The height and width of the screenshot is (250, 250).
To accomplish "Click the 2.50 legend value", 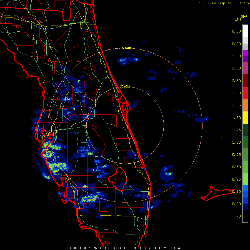I will [236, 81].
